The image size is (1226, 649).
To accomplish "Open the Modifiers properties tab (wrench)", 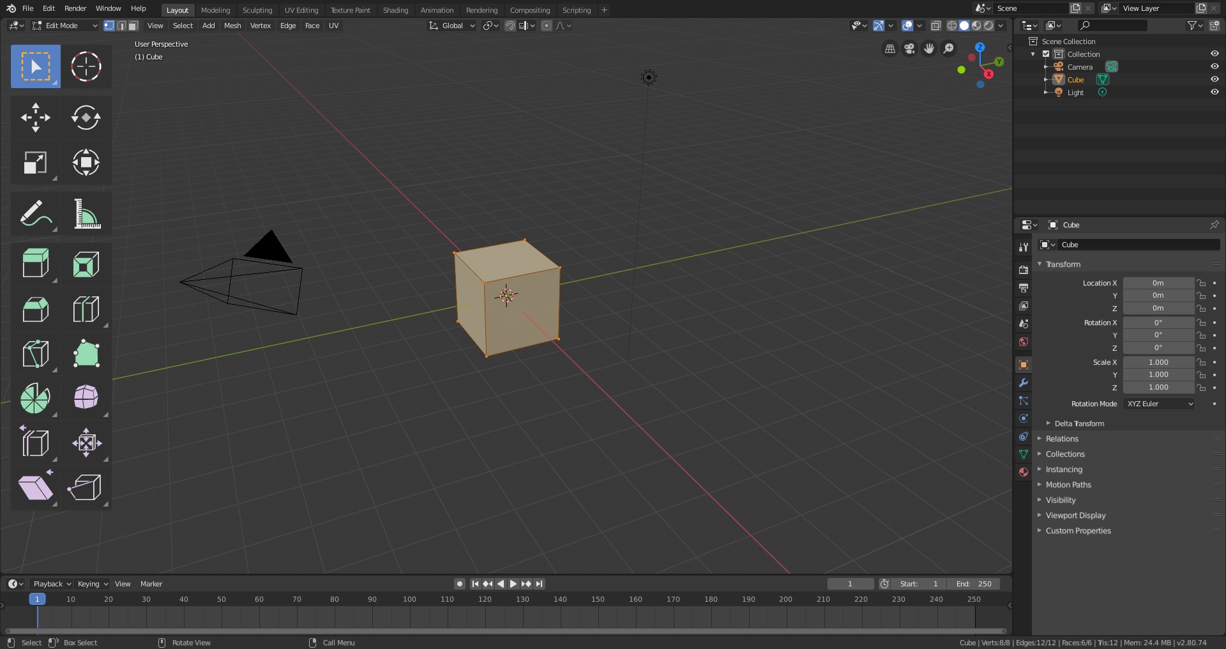I will [1024, 383].
